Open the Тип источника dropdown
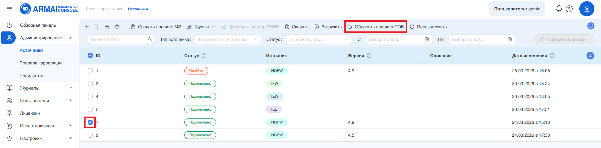601x148 pixels. (227, 39)
